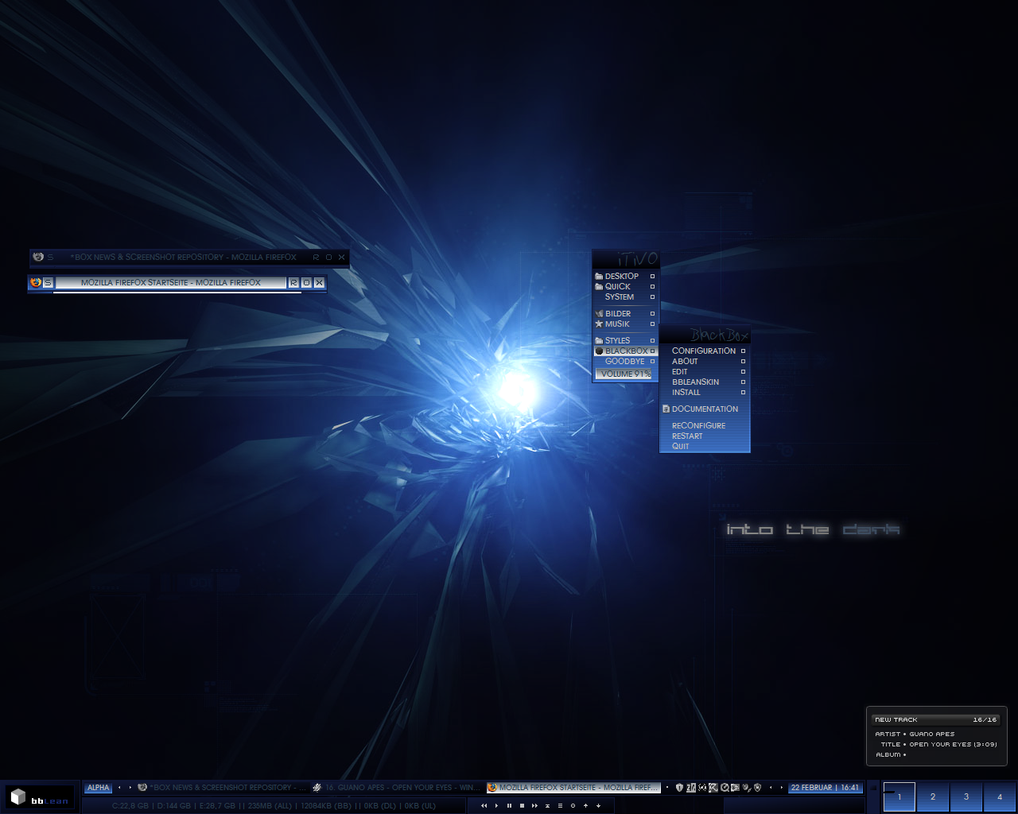Click the folder icon next to Desktop

click(x=599, y=276)
